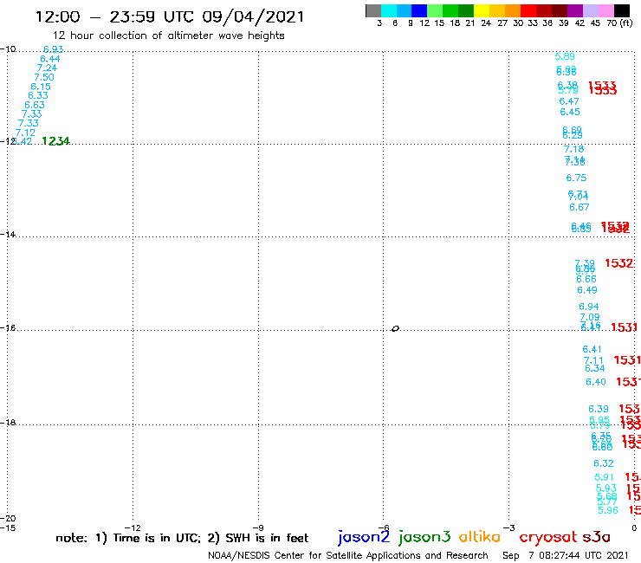Click the chart title showing 09/04/2021 time range
The image size is (641, 563).
click(x=170, y=17)
